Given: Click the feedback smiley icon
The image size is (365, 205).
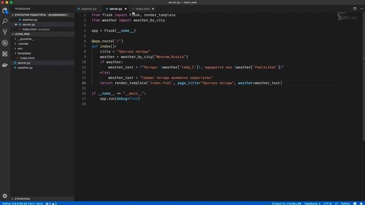Looking at the screenshot, I should coord(355,203).
